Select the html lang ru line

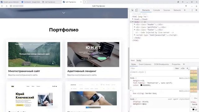(140, 16)
